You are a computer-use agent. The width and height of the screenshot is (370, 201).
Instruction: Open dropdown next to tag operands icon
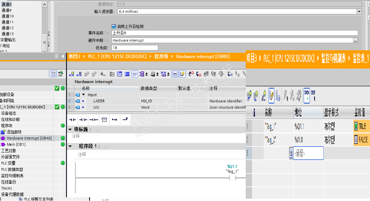147,74
